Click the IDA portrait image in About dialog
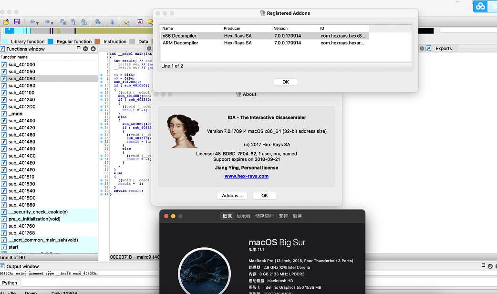The image size is (497, 294). (x=183, y=131)
